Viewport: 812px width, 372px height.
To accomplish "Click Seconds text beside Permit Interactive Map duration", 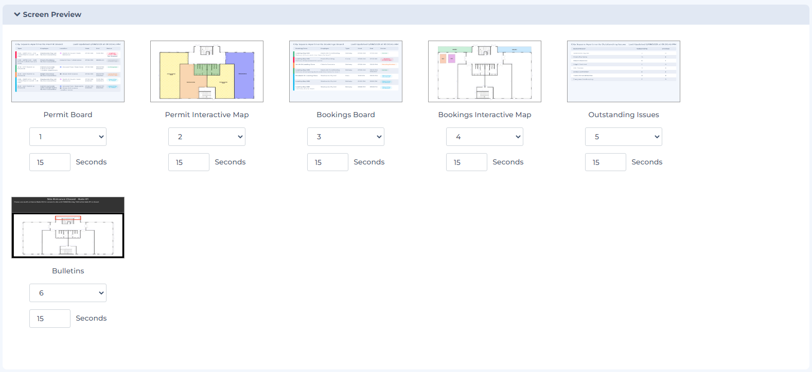I will [230, 162].
